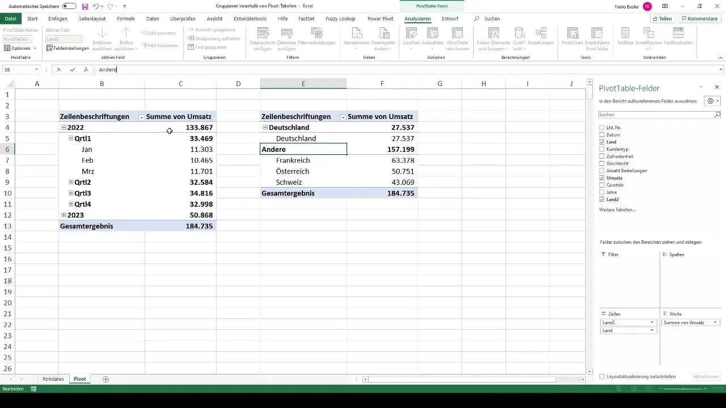The width and height of the screenshot is (726, 408).
Task: Open the Optionen dropdown arrow
Action: pyautogui.click(x=35, y=49)
